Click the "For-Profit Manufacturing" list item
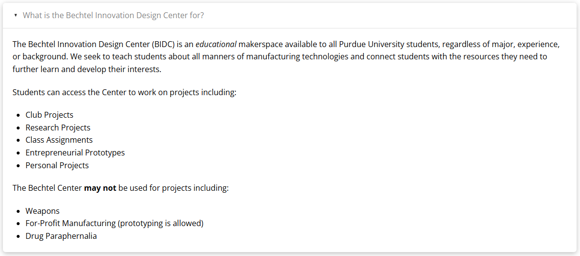Screen dimensions: 580x256 tap(71, 223)
